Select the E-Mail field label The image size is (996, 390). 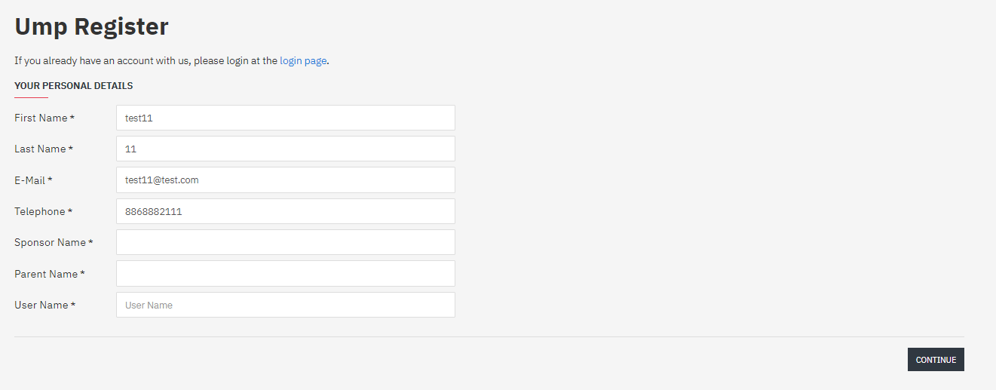point(30,180)
